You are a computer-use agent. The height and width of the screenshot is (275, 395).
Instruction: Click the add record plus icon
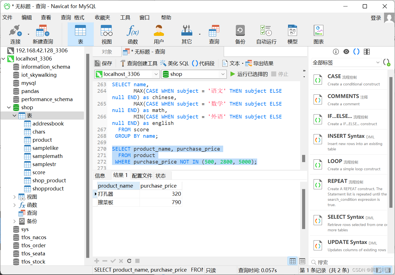tap(97, 261)
